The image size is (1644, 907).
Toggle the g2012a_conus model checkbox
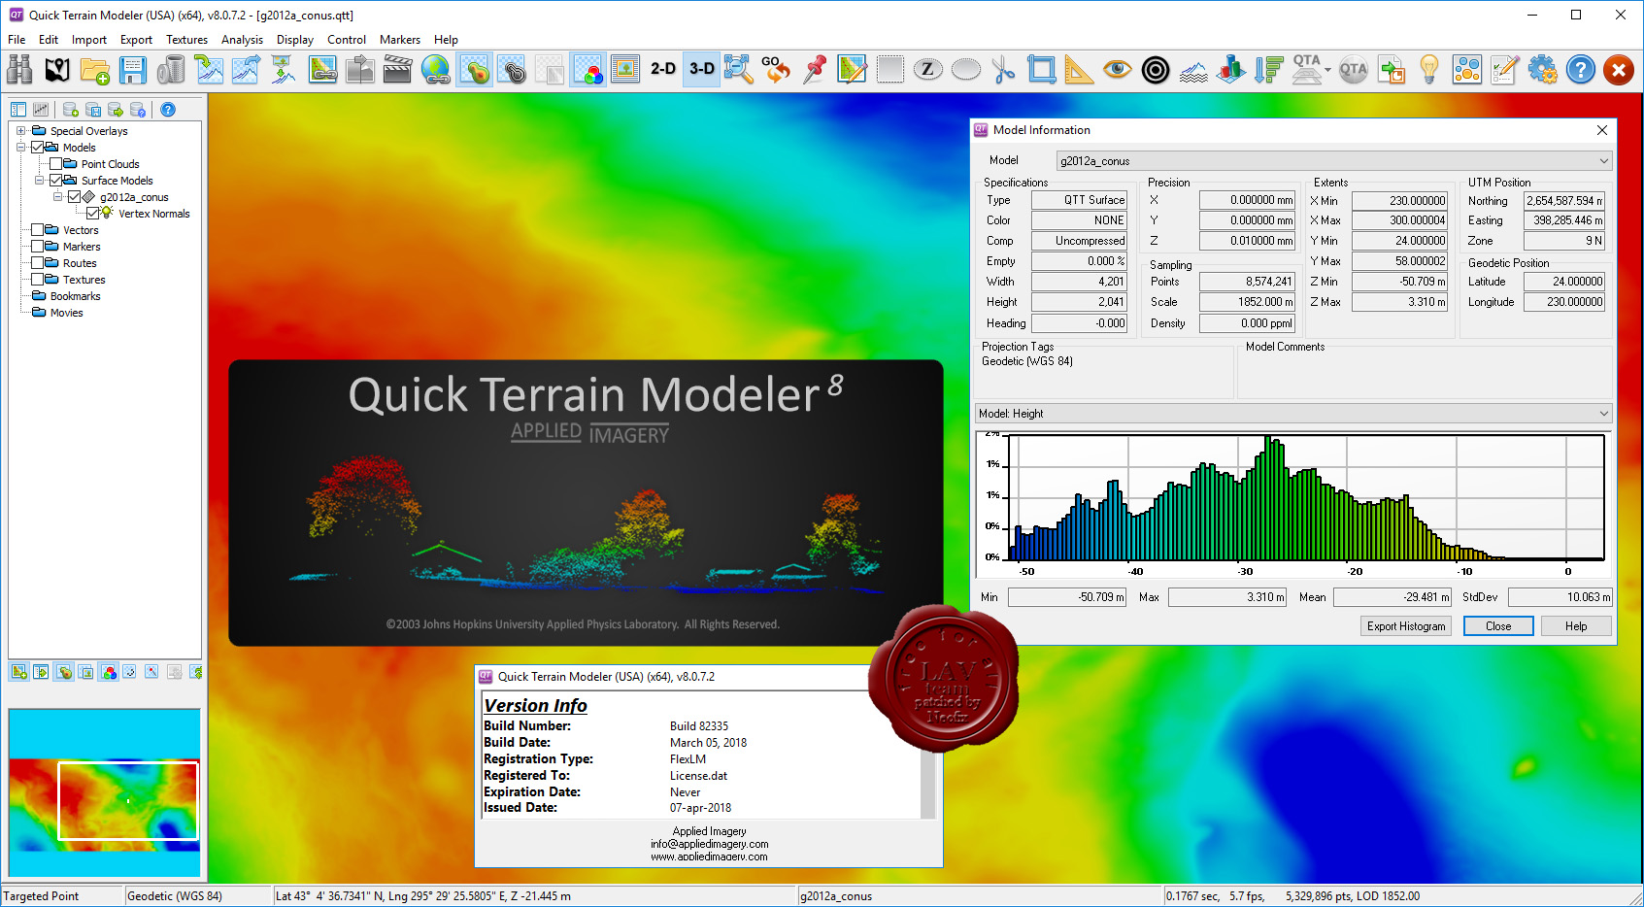click(74, 197)
